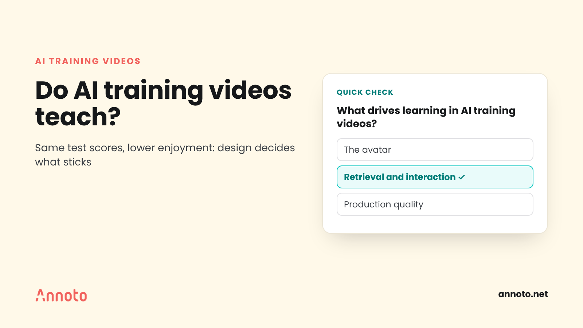Click the checkmark next to Retrieval and interaction
The image size is (583, 328).
462,177
